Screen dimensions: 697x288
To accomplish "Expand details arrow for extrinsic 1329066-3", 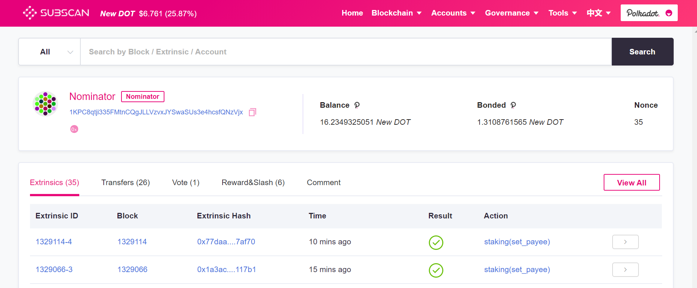I will click(x=625, y=270).
